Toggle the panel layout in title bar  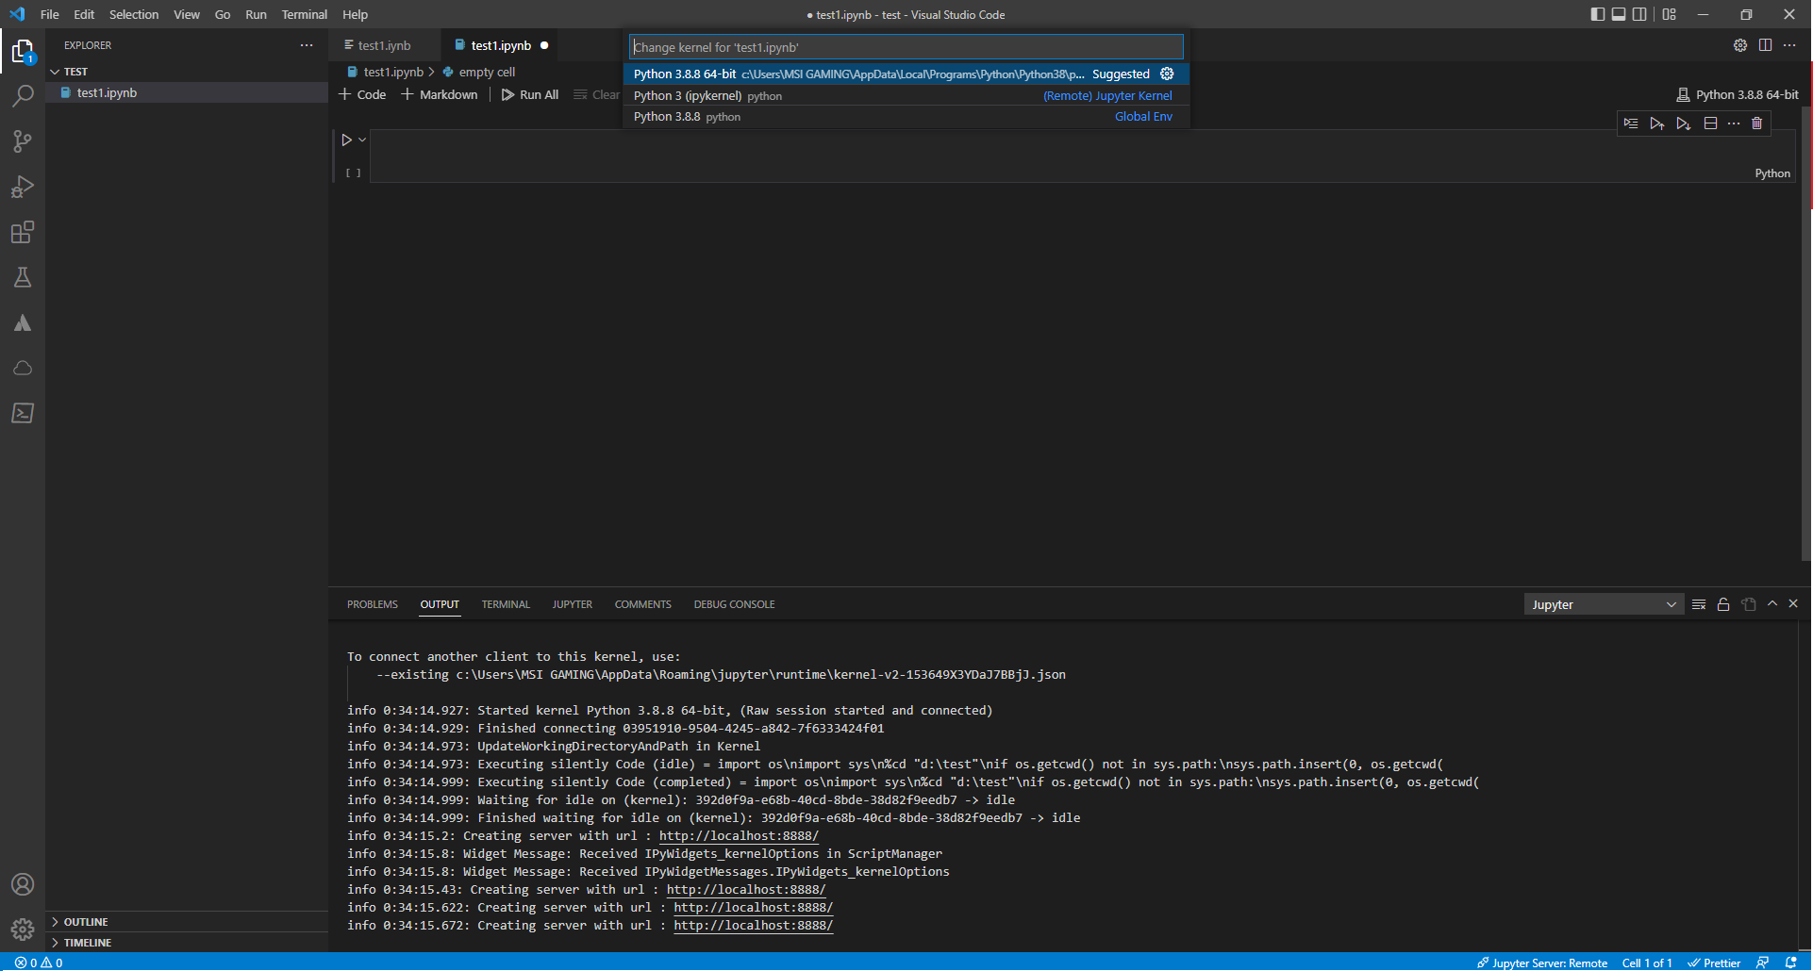pyautogui.click(x=1670, y=14)
